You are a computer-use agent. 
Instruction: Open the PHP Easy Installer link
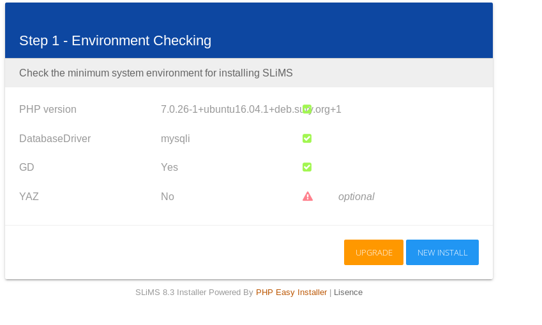291,292
